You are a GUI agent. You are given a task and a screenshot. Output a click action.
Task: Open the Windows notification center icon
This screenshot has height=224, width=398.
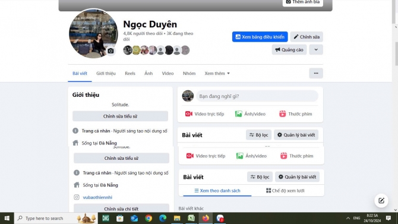click(x=388, y=218)
